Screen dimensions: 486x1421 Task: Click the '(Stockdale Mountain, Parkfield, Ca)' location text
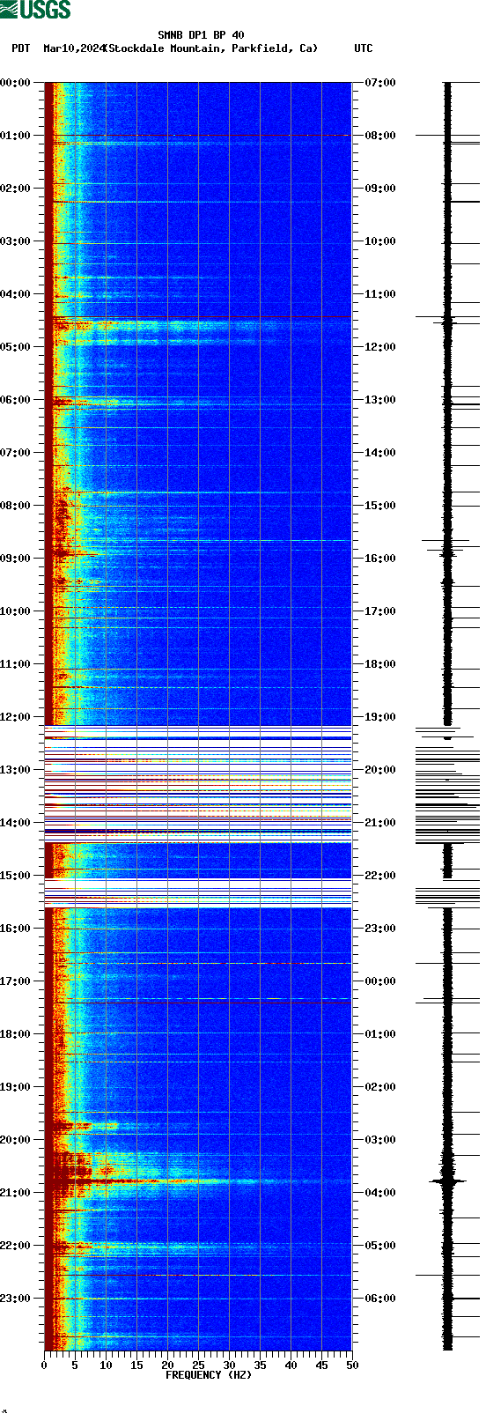coord(210,48)
